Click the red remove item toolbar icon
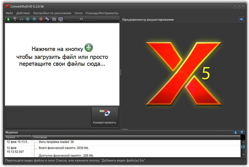The image size is (249, 167). click(41, 19)
